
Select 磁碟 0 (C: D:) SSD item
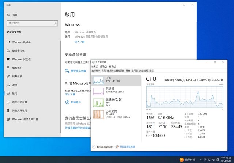click(116, 102)
